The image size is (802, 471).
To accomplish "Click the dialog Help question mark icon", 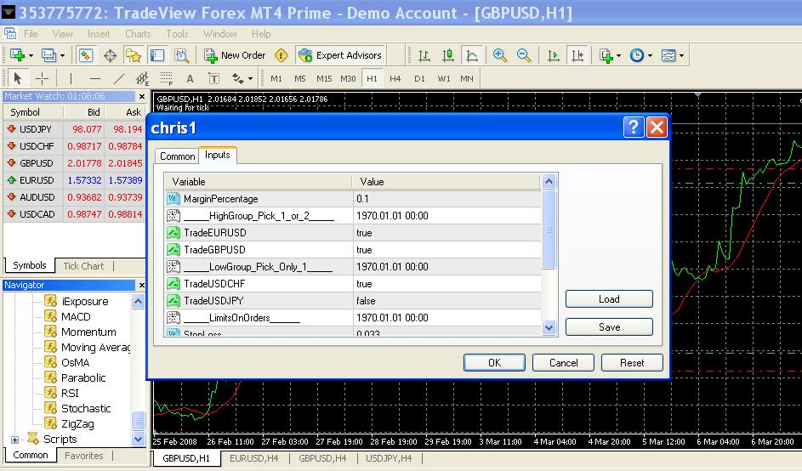I will click(x=634, y=127).
